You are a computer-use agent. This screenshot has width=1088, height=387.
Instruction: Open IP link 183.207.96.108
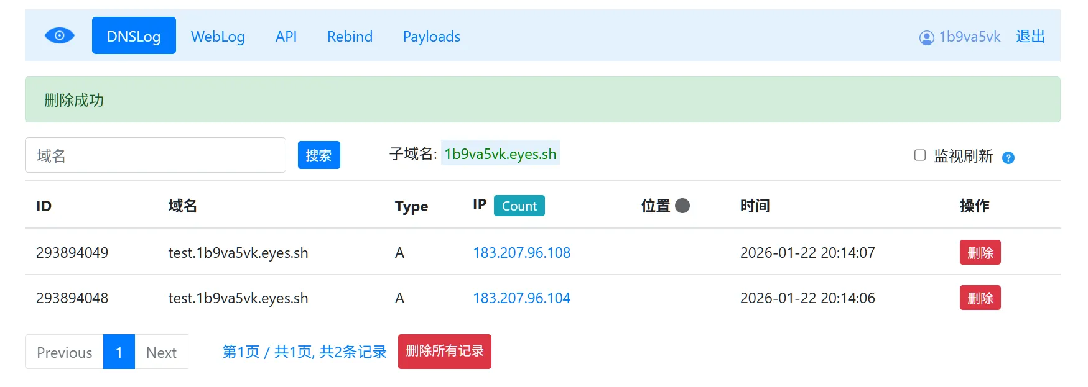[521, 253]
